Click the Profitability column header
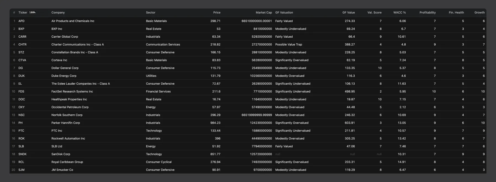 (428, 13)
